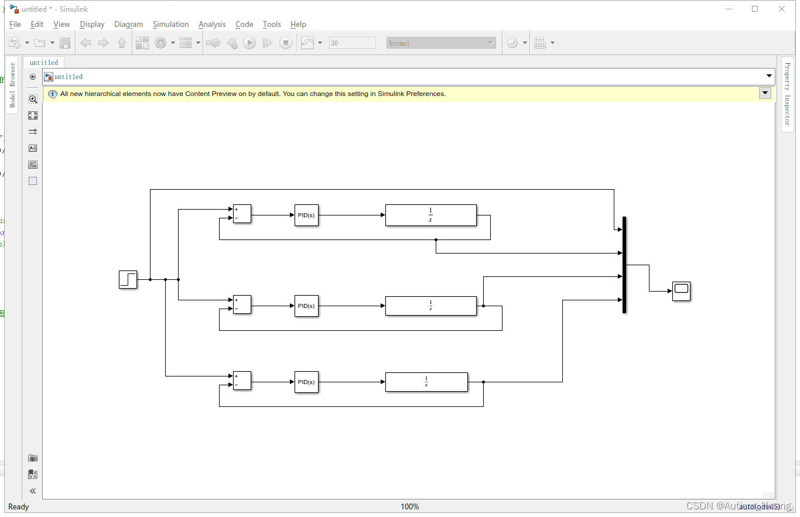Select the Zoom tool in the palette

(33, 99)
